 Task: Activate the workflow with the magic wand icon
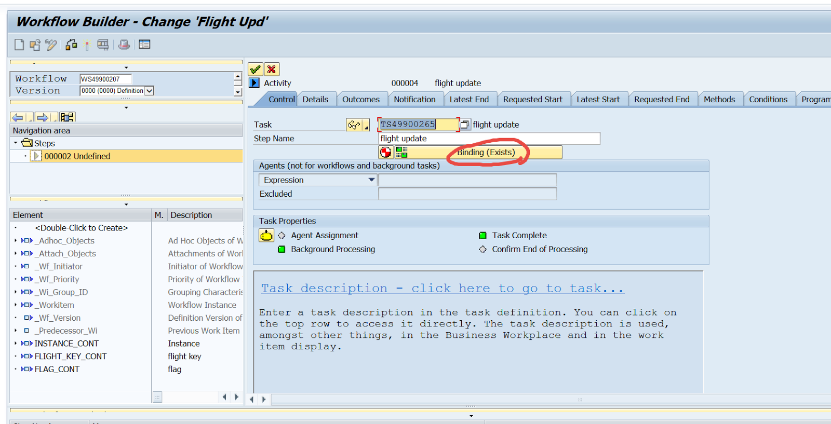pos(87,45)
